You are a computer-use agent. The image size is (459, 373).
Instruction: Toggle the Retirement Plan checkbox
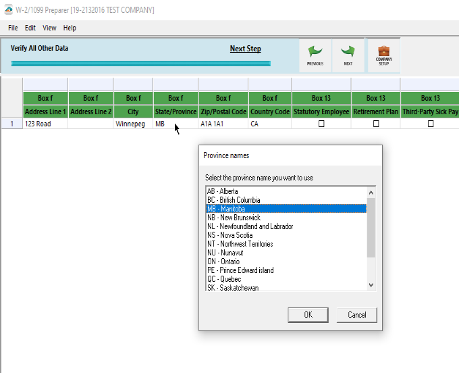pyautogui.click(x=376, y=124)
